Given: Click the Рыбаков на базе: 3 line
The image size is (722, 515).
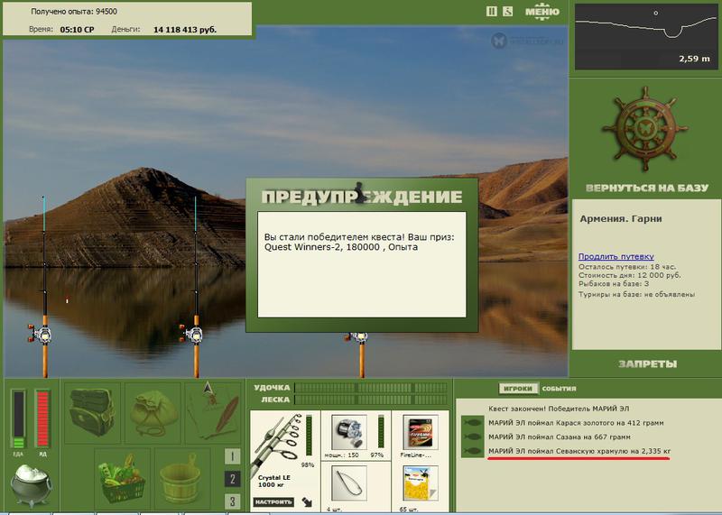Looking at the screenshot, I should click(x=614, y=284).
